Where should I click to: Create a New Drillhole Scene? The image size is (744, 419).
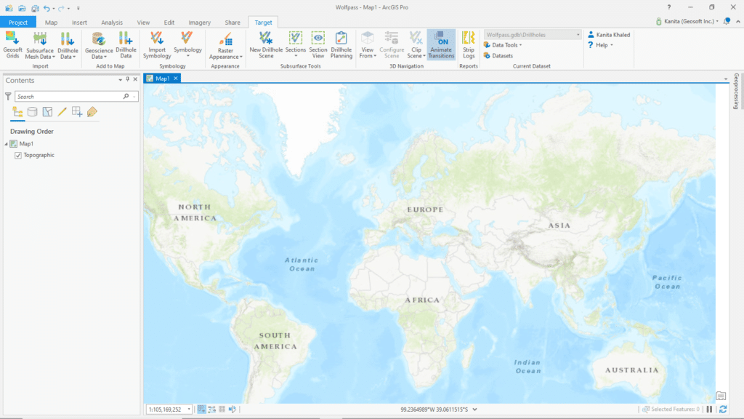(x=264, y=45)
